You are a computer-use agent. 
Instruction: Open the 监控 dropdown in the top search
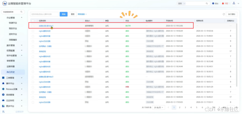pyautogui.click(x=182, y=3)
